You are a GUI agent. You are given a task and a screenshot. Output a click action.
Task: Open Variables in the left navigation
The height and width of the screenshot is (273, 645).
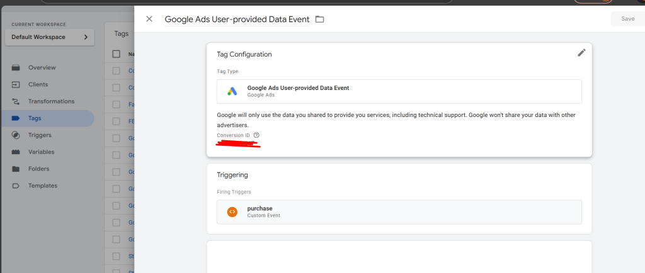pos(41,152)
